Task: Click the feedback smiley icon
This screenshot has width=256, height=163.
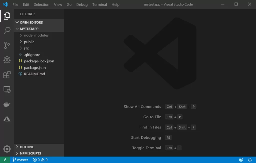Action: click(241, 160)
